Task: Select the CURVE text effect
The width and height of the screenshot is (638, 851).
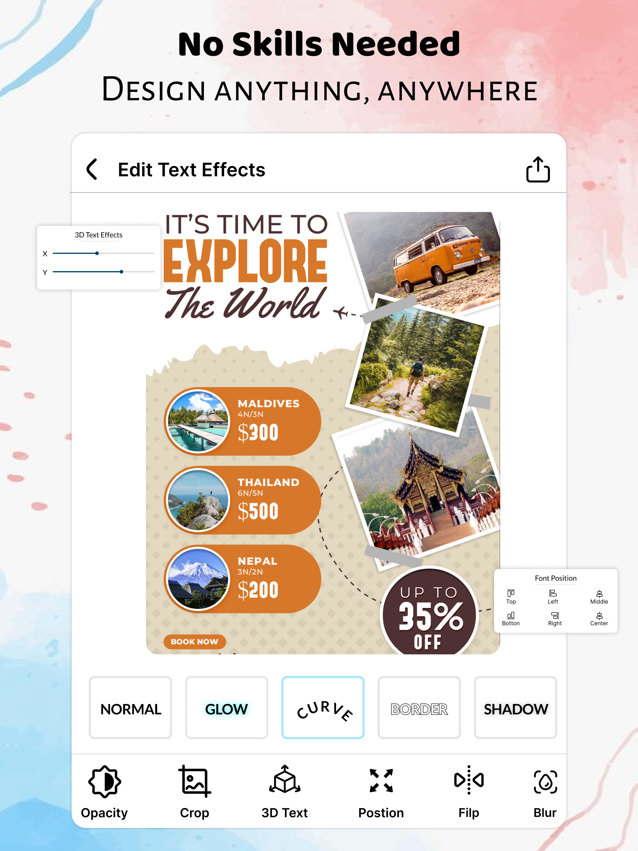Action: point(323,707)
